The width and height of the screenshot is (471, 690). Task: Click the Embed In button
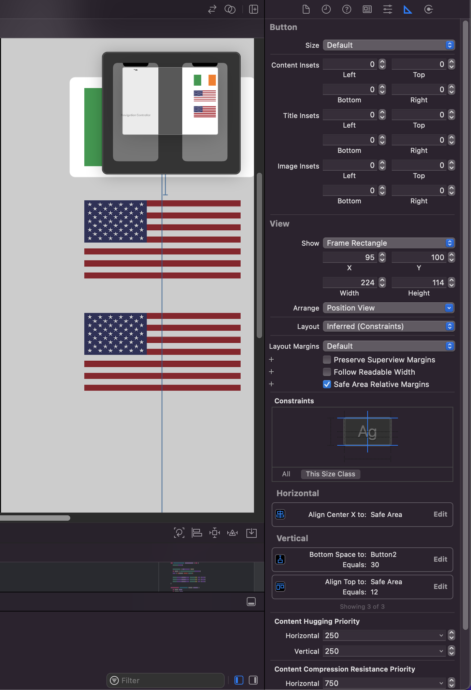[252, 533]
